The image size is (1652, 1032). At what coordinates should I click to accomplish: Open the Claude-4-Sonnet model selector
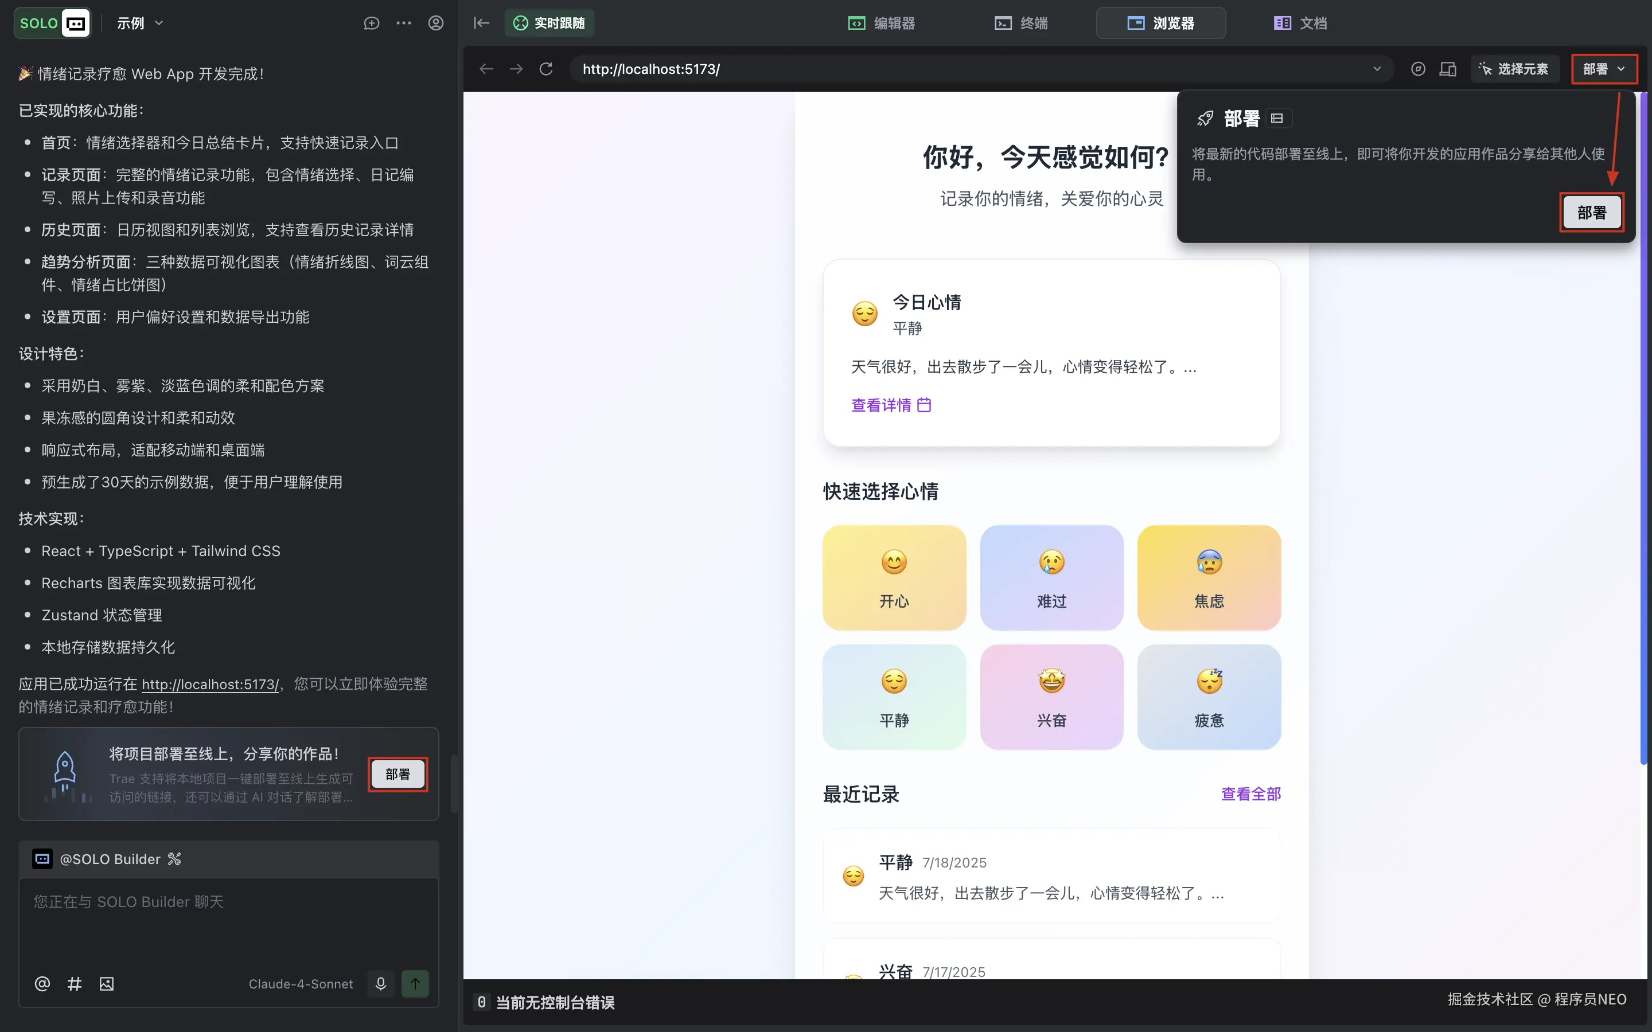[x=301, y=983]
